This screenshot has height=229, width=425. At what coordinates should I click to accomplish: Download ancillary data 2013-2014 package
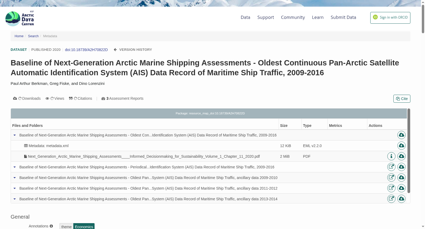(x=401, y=199)
